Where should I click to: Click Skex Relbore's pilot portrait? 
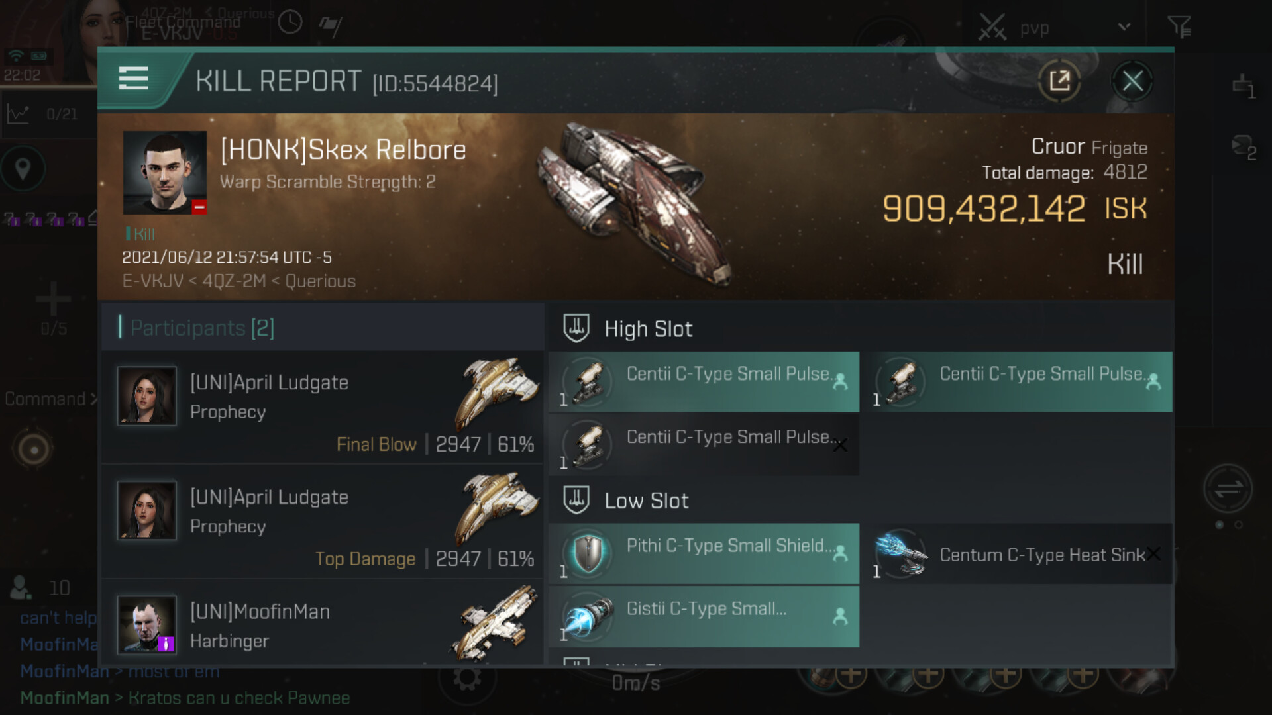click(x=164, y=172)
